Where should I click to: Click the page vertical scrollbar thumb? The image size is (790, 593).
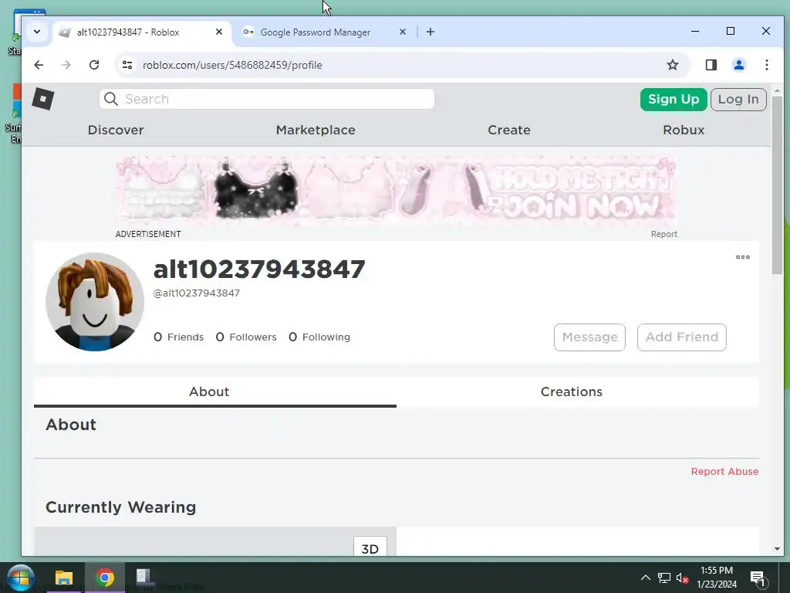click(x=777, y=185)
